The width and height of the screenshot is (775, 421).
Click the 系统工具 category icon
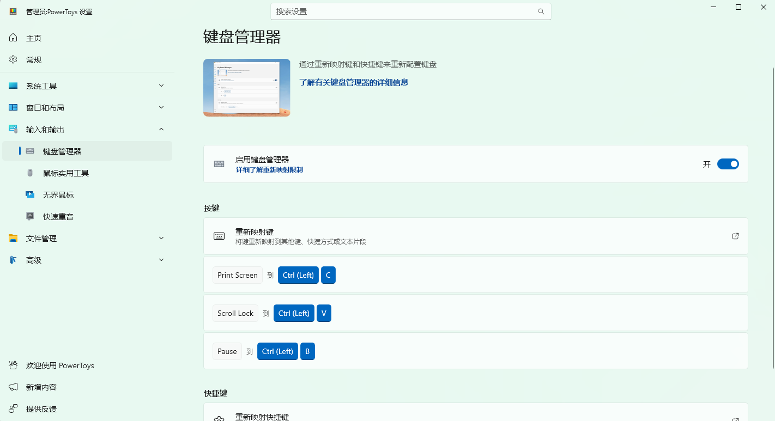point(13,86)
